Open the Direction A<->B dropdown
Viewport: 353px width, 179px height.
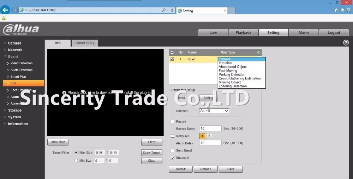point(214,111)
